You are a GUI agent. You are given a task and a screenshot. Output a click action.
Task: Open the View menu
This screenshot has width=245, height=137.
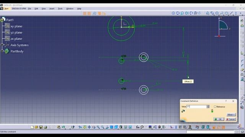coord(44,8)
